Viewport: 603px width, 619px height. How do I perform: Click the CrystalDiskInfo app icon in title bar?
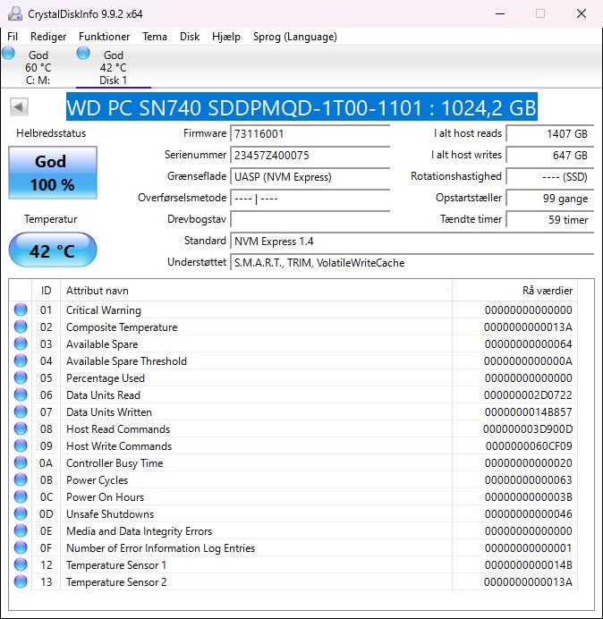[15, 13]
